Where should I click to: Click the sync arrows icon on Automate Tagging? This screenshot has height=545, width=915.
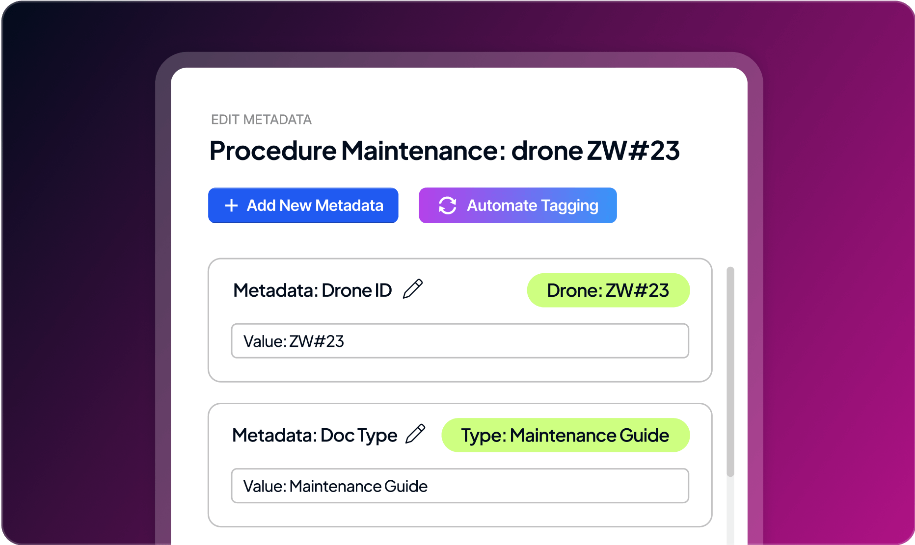pos(447,206)
